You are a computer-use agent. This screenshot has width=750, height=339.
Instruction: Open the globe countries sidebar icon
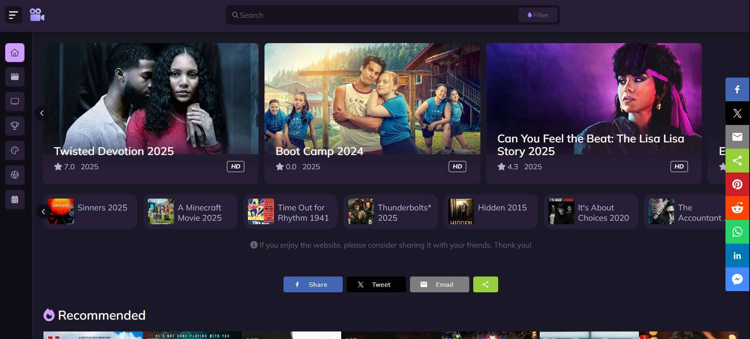pyautogui.click(x=15, y=175)
